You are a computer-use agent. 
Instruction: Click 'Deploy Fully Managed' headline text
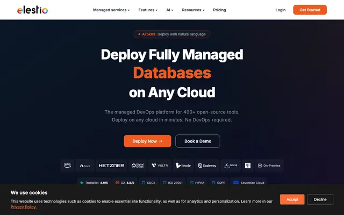[x=172, y=54]
